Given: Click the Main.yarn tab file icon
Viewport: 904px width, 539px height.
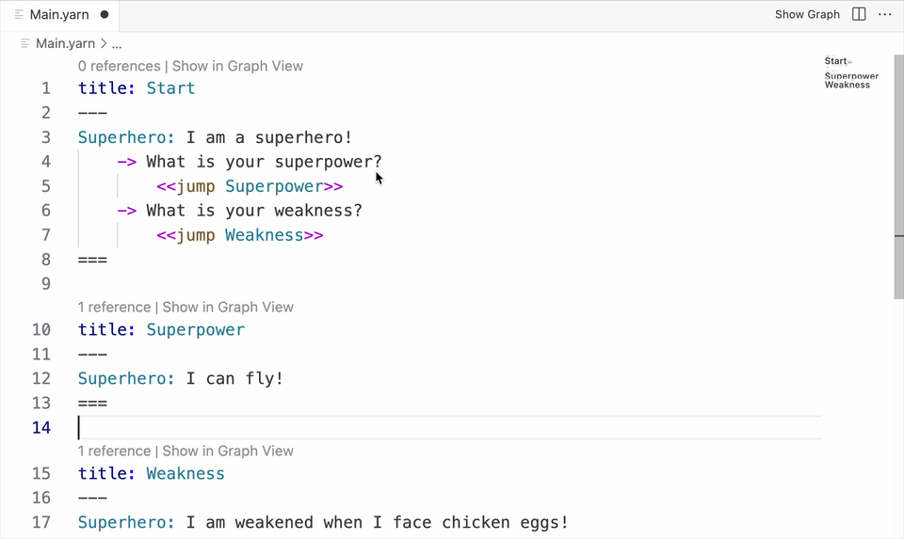Looking at the screenshot, I should pos(19,15).
